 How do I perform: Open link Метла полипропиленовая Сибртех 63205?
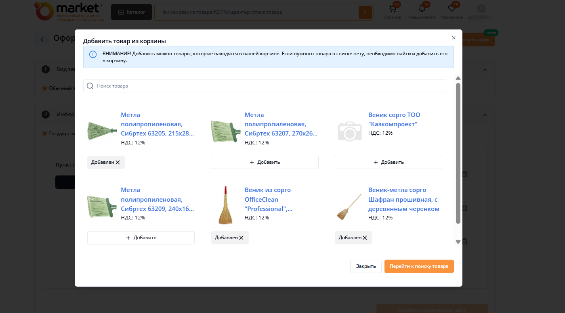click(158, 124)
